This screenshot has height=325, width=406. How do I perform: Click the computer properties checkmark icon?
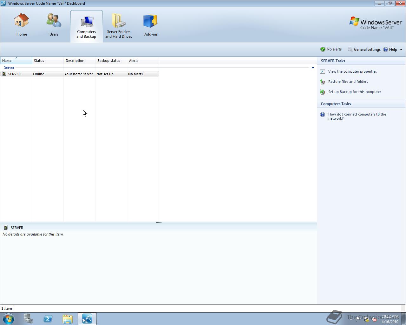click(x=323, y=72)
